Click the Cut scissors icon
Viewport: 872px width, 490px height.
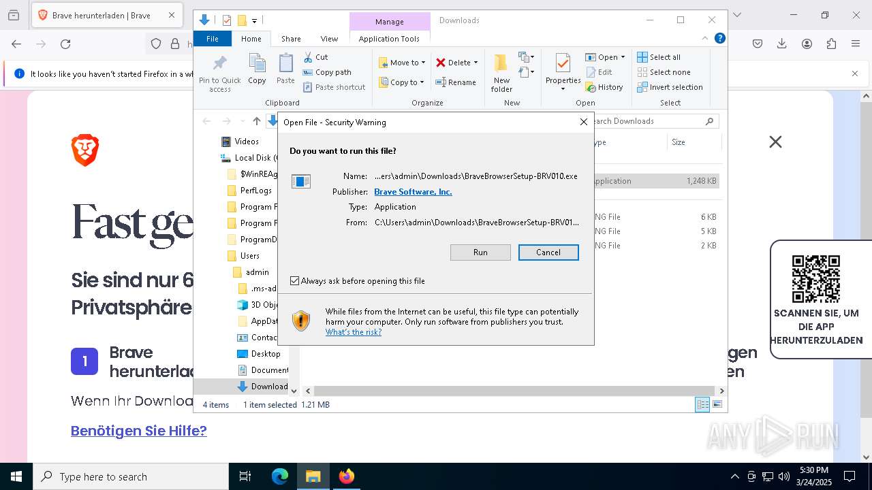pos(308,57)
